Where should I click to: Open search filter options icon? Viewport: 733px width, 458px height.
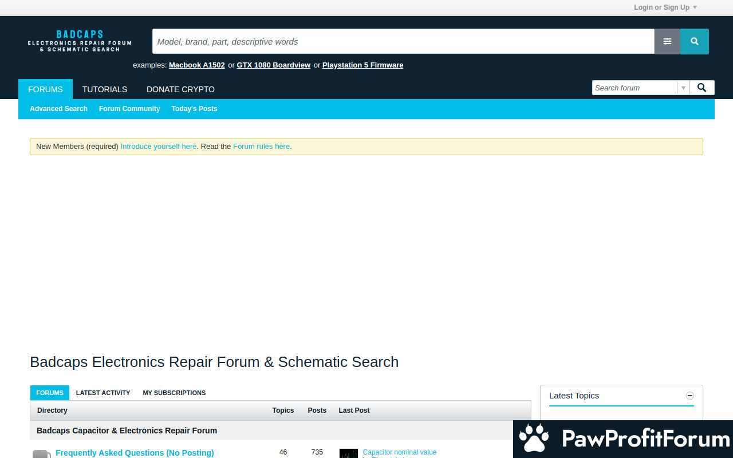(x=667, y=41)
